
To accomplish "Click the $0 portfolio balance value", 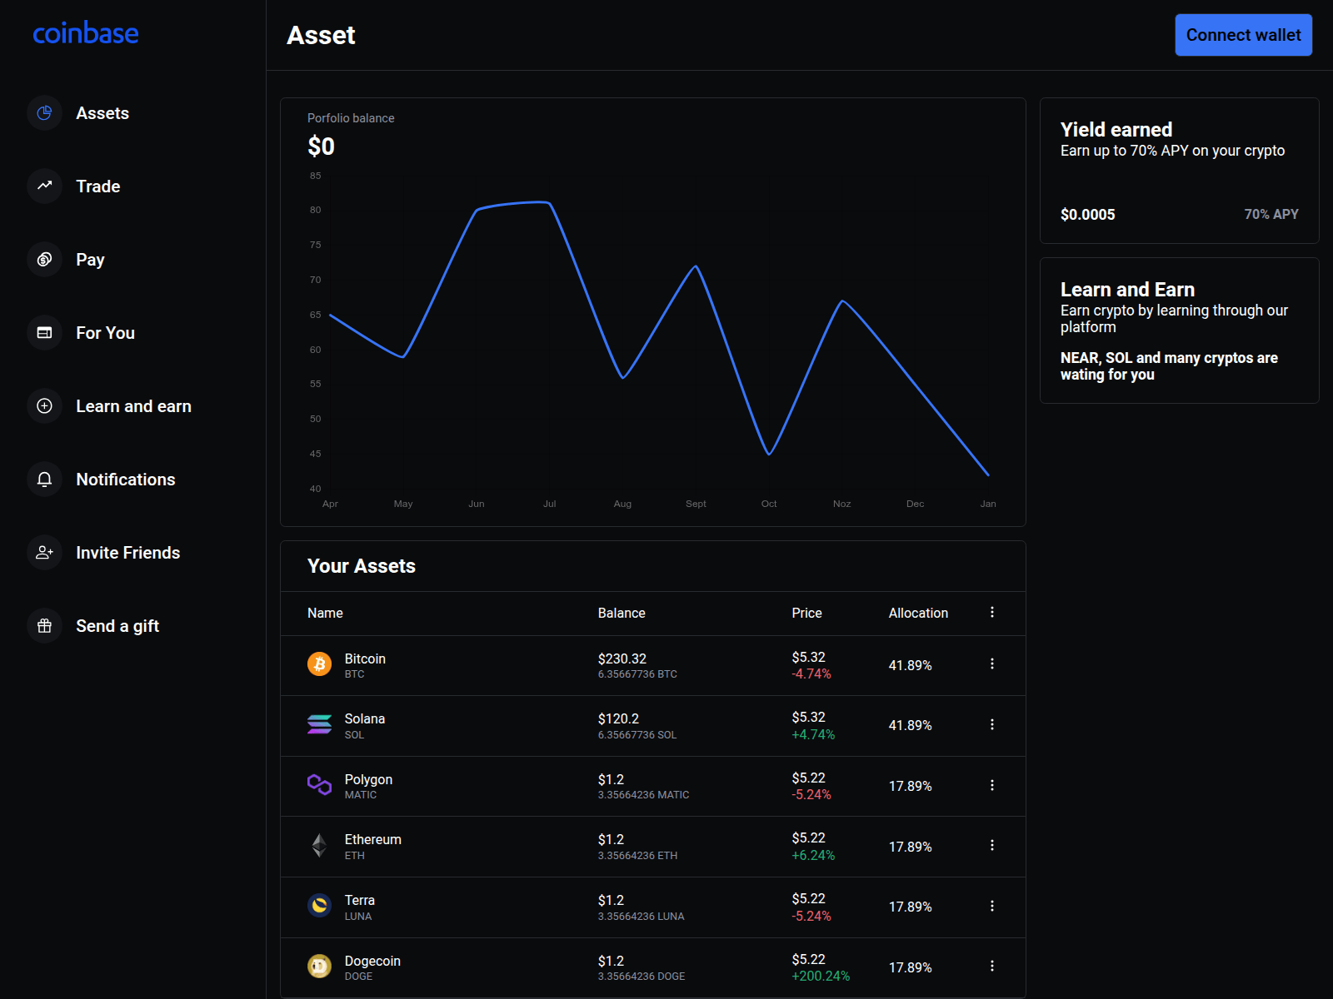I will pos(321,147).
